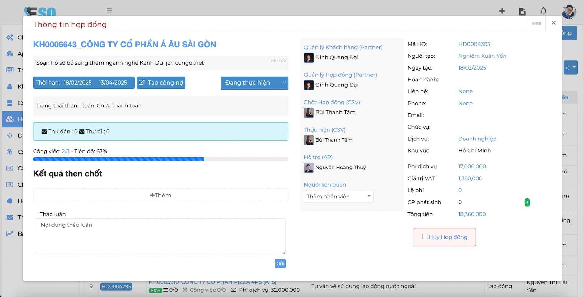This screenshot has height=297, width=584.
Task: Click the Thời hạn date range button
Action: (84, 83)
